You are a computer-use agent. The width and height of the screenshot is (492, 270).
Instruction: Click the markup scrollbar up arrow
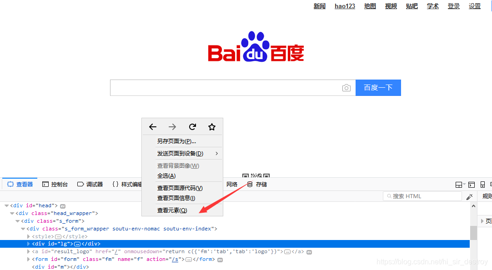coord(473,206)
